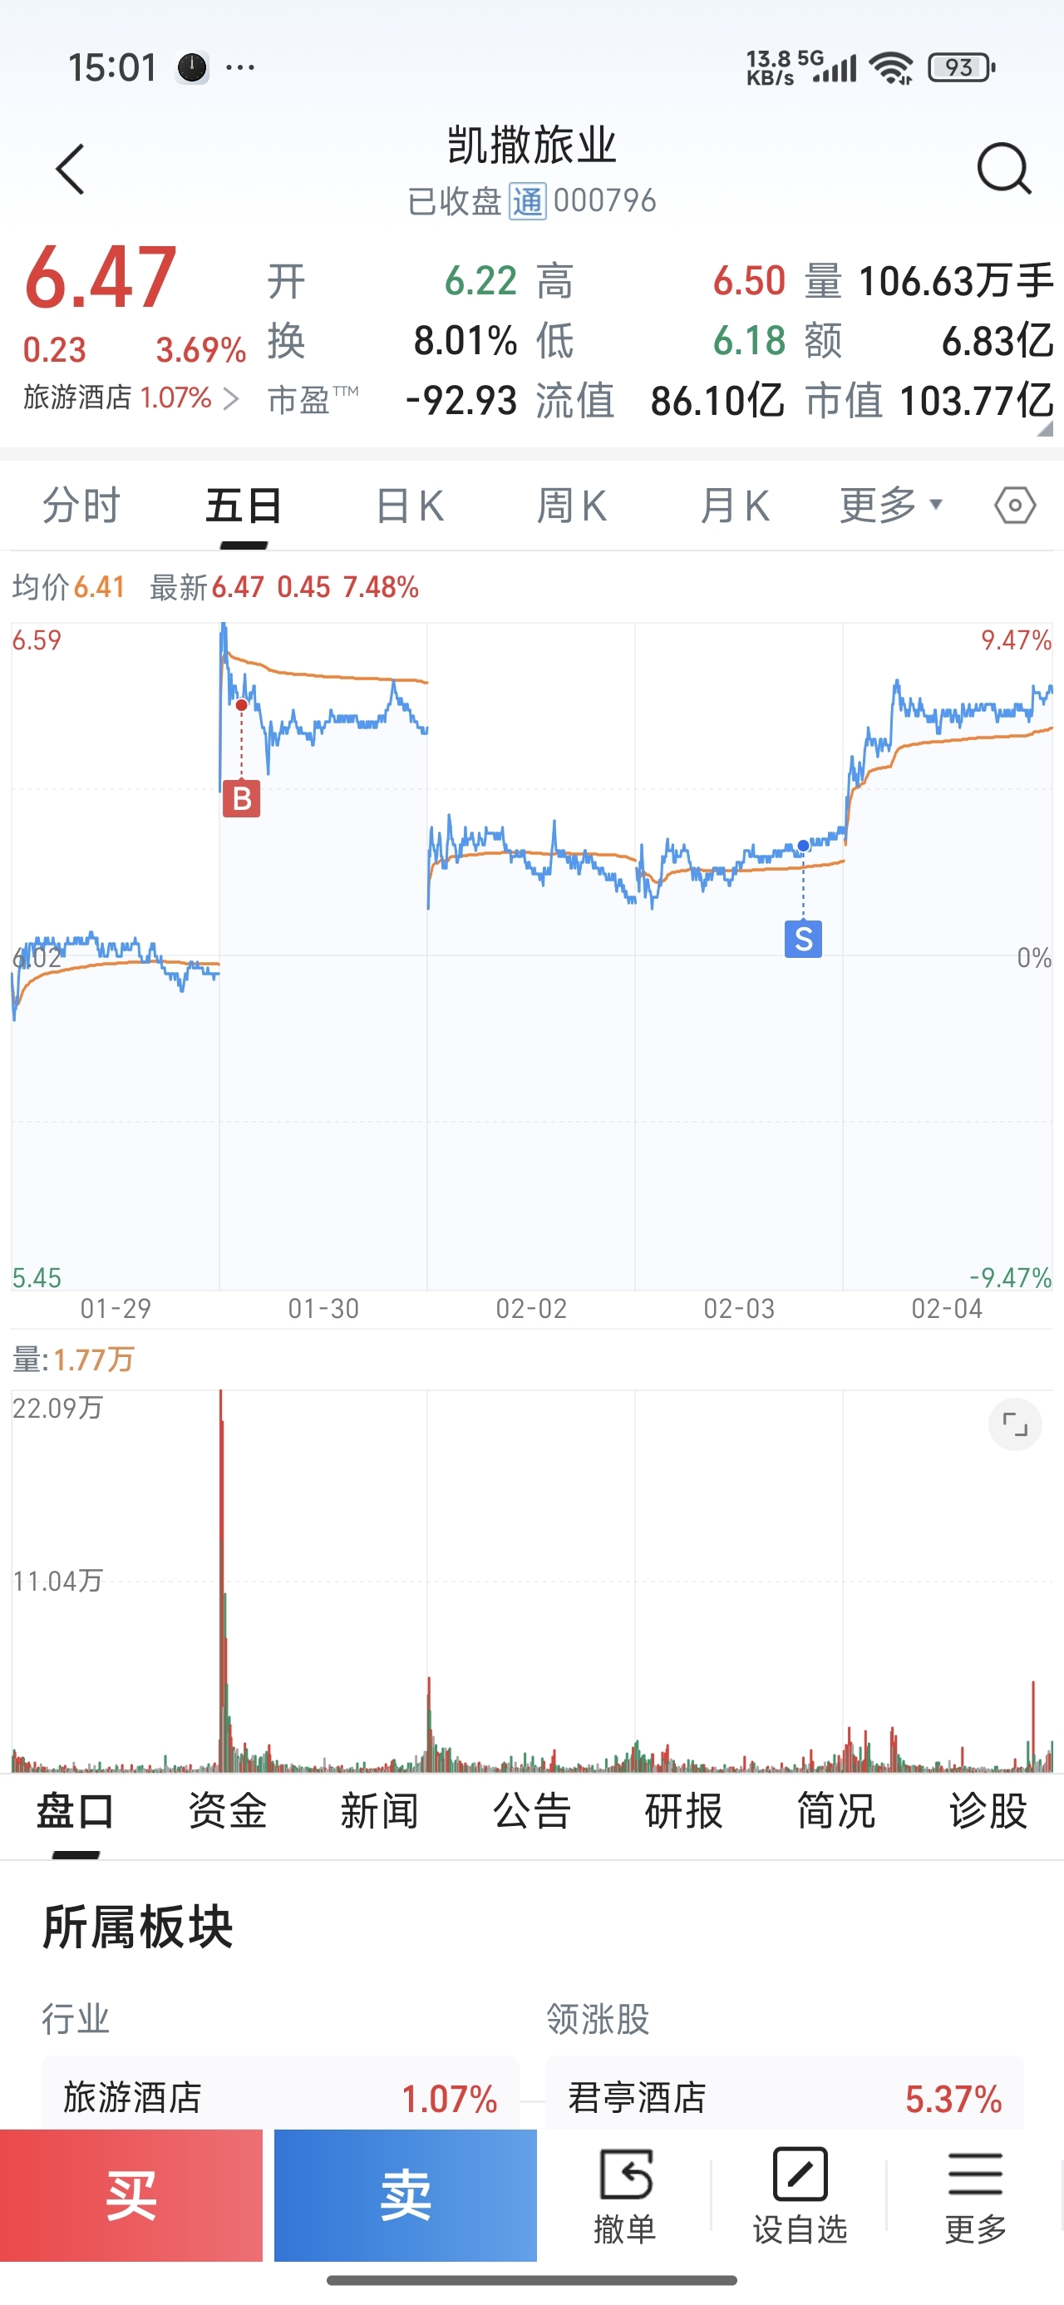The height and width of the screenshot is (2305, 1064).
Task: Tap the back arrow icon
Action: pyautogui.click(x=70, y=168)
